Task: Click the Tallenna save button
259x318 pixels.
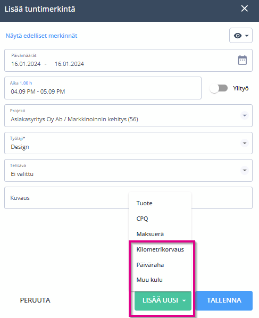Action: click(224, 300)
